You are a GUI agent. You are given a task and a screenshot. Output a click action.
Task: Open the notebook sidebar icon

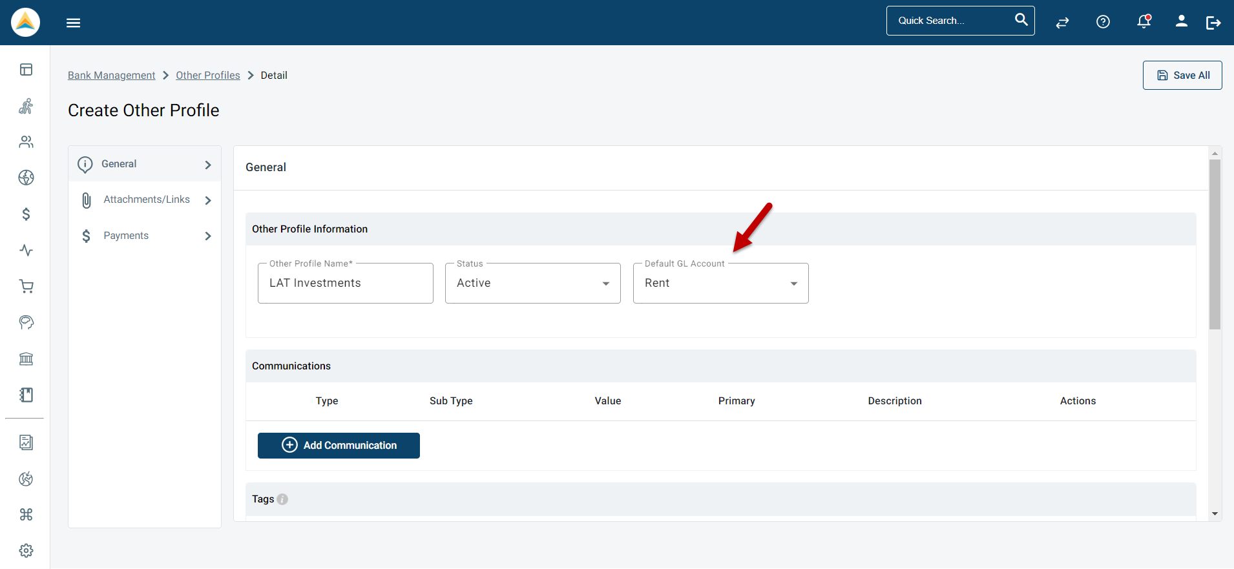click(26, 395)
